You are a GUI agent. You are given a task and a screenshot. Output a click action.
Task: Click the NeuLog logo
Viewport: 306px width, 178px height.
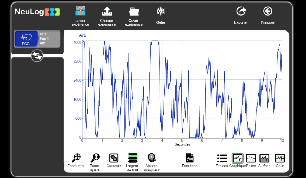pyautogui.click(x=37, y=12)
